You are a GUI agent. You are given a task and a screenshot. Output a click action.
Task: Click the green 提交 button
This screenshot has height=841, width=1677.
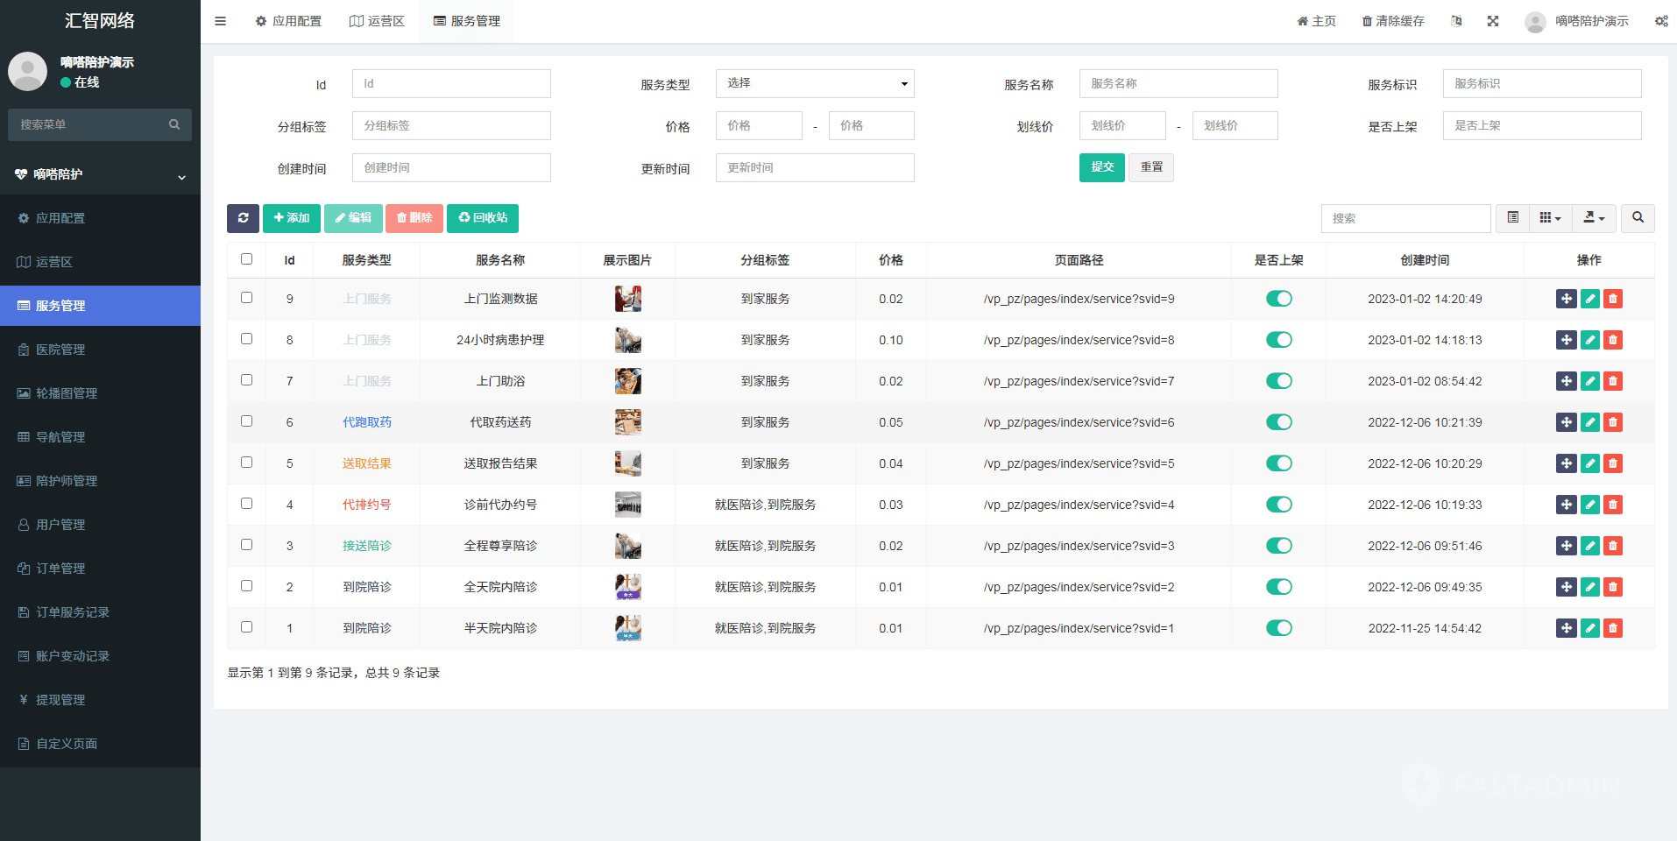(x=1101, y=167)
